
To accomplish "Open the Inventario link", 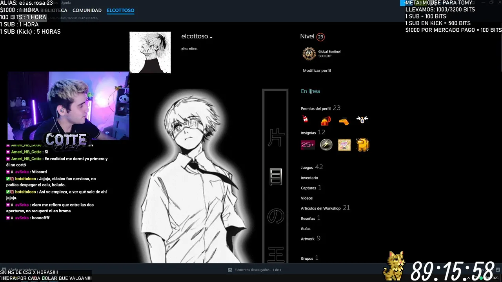I will (x=309, y=178).
